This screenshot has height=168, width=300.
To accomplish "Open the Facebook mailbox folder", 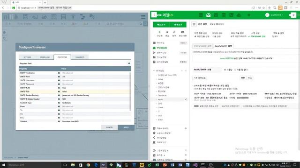I will pyautogui.click(x=162, y=95).
